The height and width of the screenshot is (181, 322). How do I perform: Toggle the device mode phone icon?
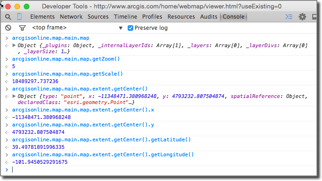19,17
